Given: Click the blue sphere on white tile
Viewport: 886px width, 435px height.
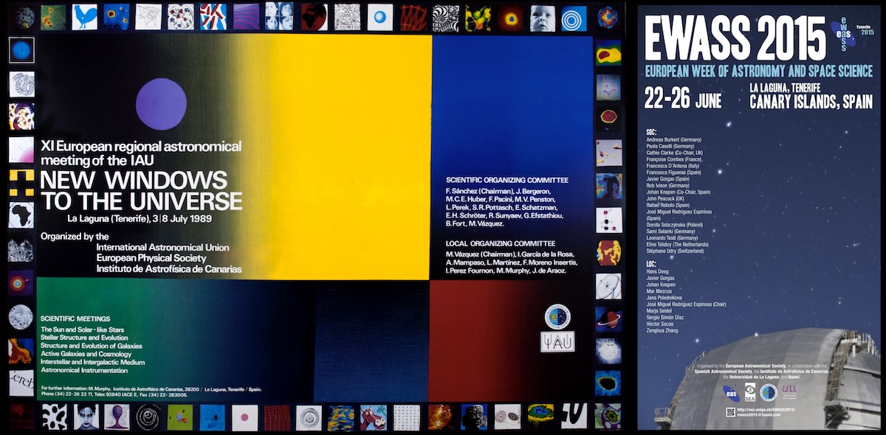Looking at the screenshot, I should 380,17.
